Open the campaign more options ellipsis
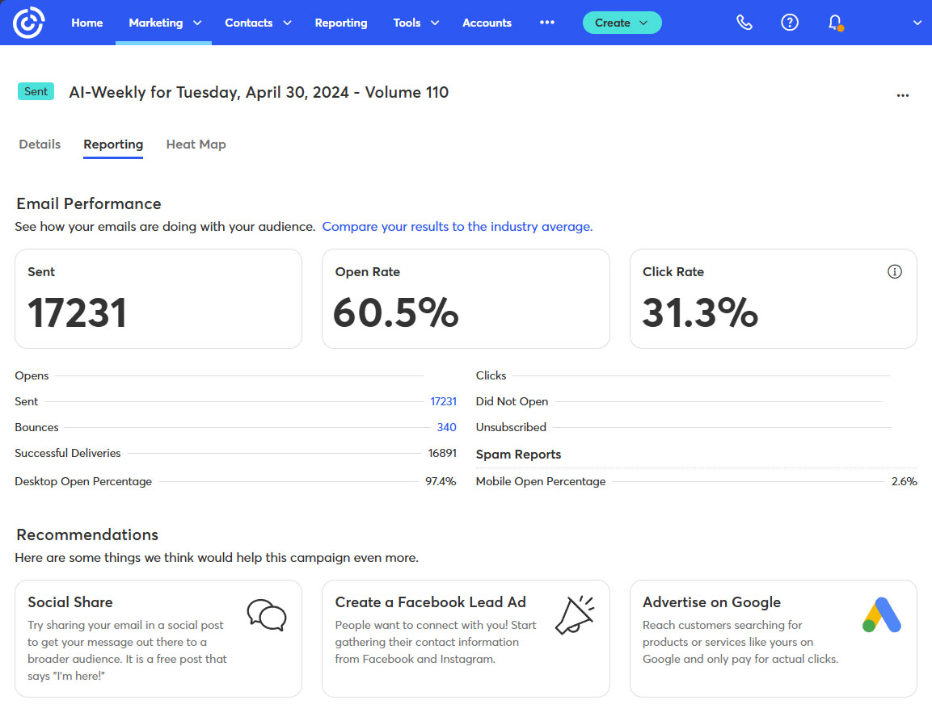This screenshot has height=721, width=932. click(903, 95)
